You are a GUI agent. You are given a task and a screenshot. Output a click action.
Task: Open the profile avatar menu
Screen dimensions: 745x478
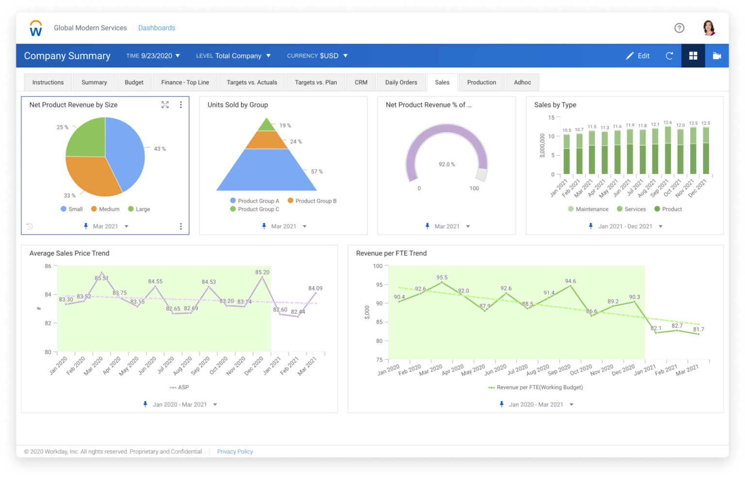click(709, 28)
